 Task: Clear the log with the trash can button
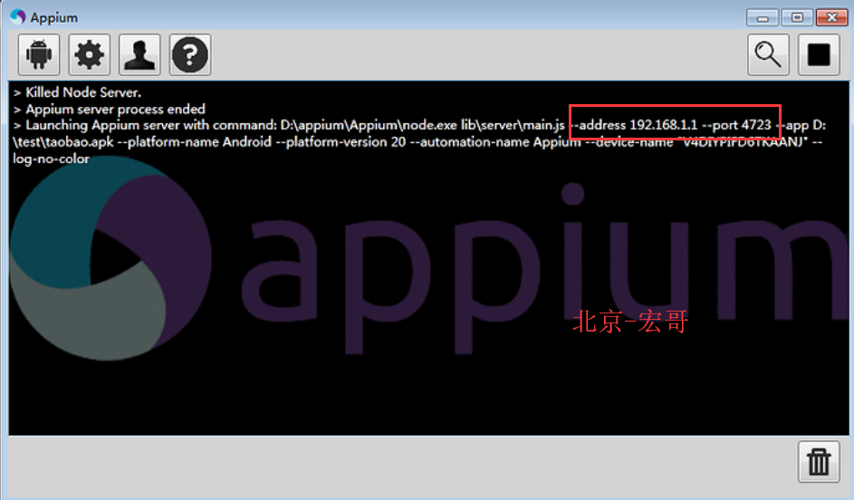(x=819, y=462)
